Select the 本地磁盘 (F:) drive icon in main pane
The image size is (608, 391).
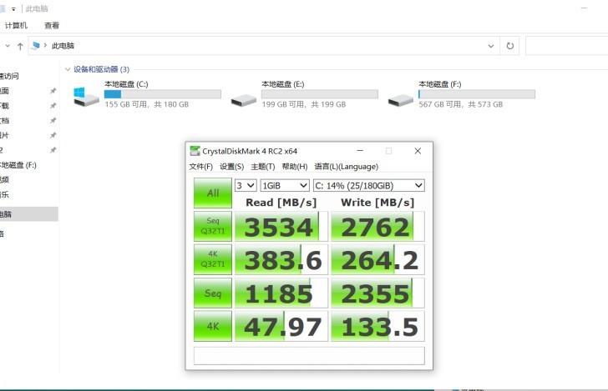click(401, 100)
